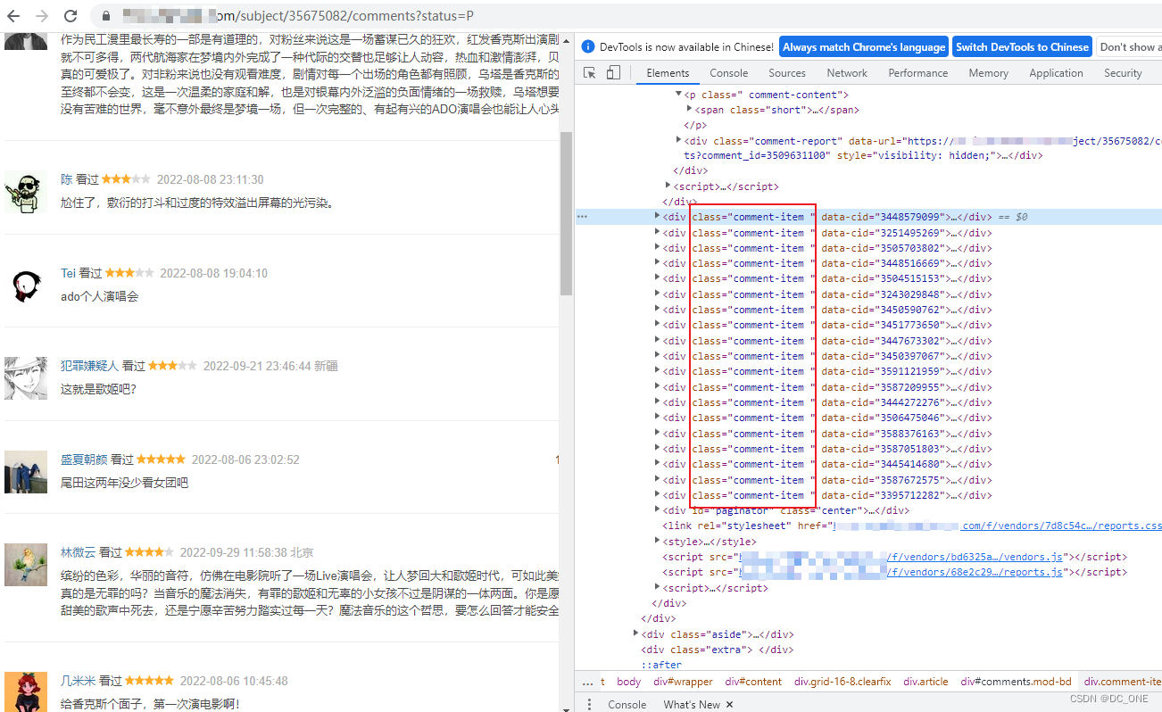1162x712 pixels.
Task: Open avatar of user 林微云
Action: [x=26, y=565]
